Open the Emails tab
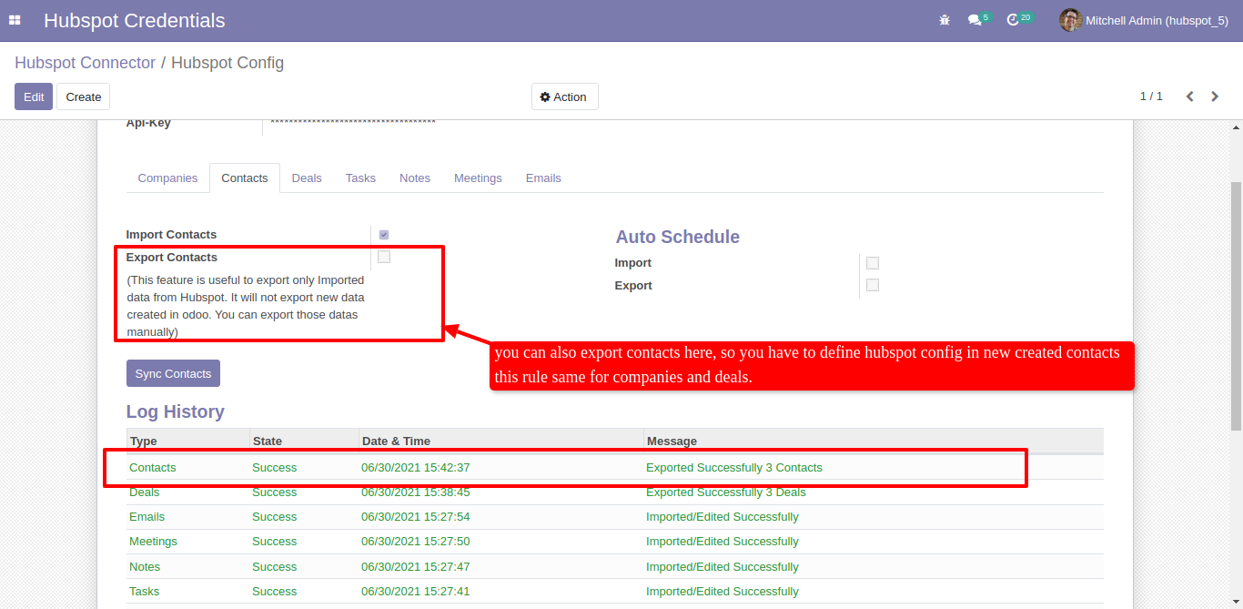 pyautogui.click(x=543, y=178)
